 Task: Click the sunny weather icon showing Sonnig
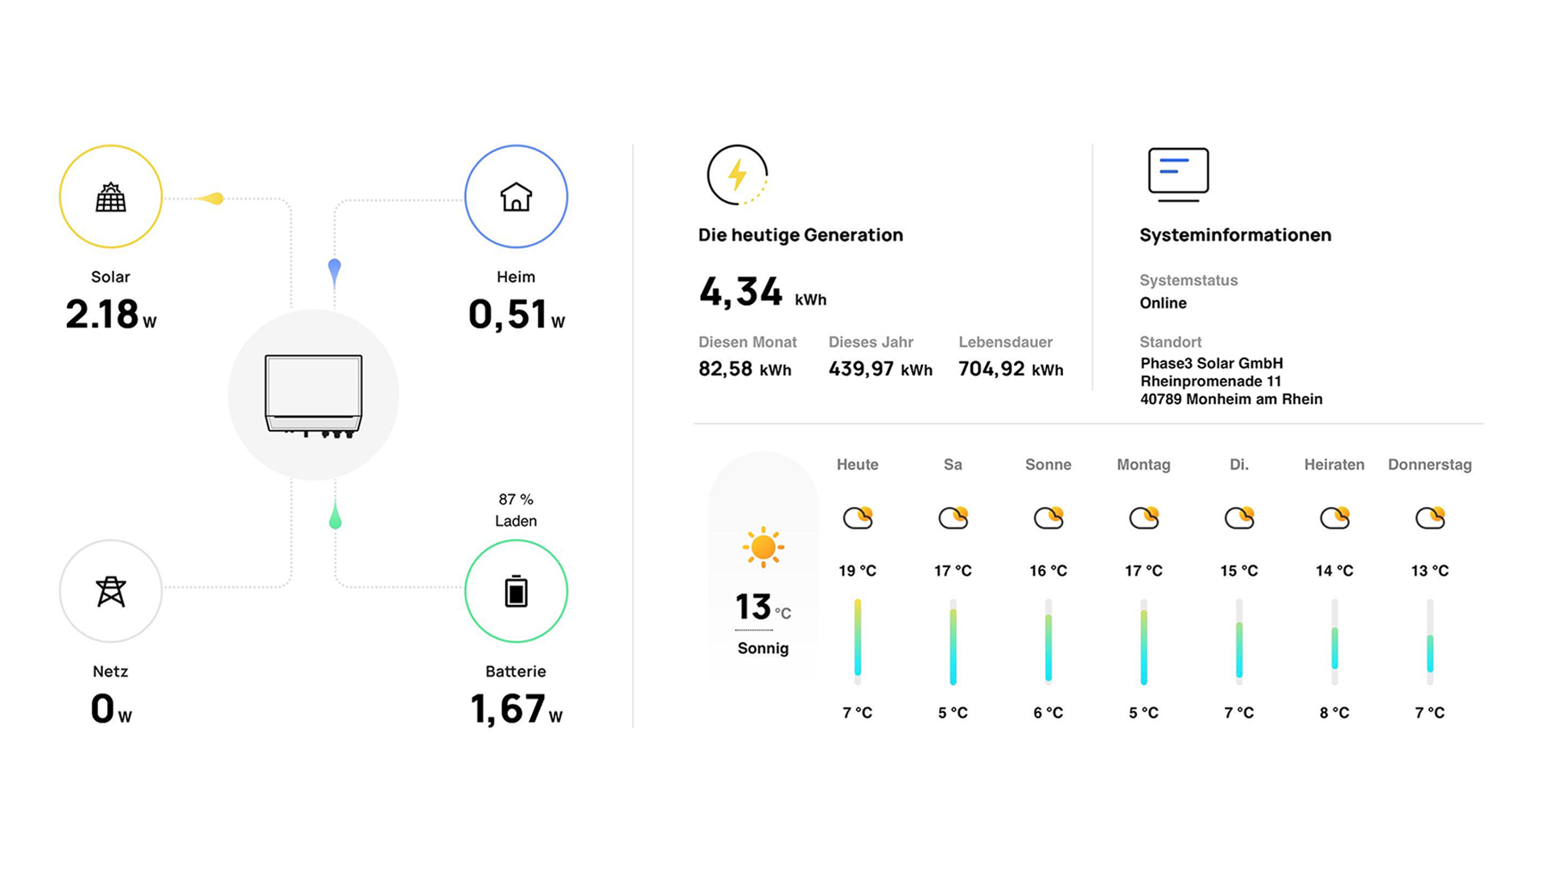(762, 546)
